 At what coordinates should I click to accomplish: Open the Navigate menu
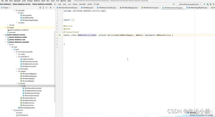[x=17, y=1]
